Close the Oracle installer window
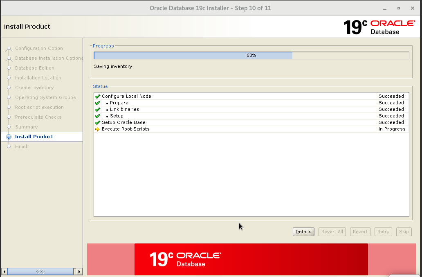This screenshot has height=277, width=422. (x=412, y=8)
